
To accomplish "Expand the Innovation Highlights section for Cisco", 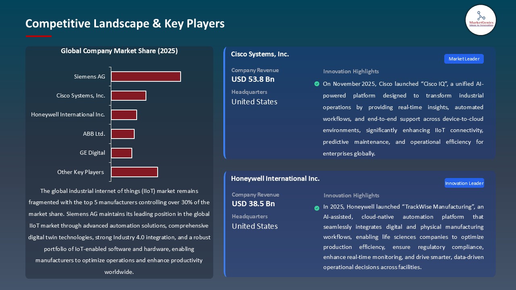I will click(351, 71).
